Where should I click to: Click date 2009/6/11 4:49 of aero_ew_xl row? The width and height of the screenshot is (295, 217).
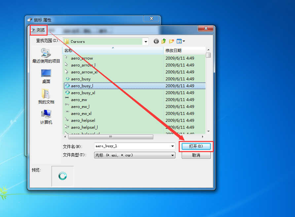180,114
